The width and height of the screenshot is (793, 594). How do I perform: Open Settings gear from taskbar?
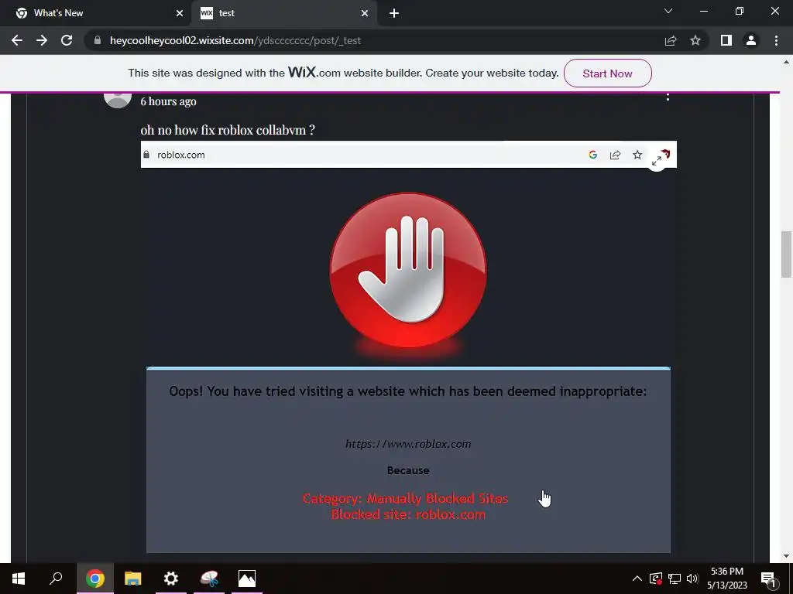point(171,579)
